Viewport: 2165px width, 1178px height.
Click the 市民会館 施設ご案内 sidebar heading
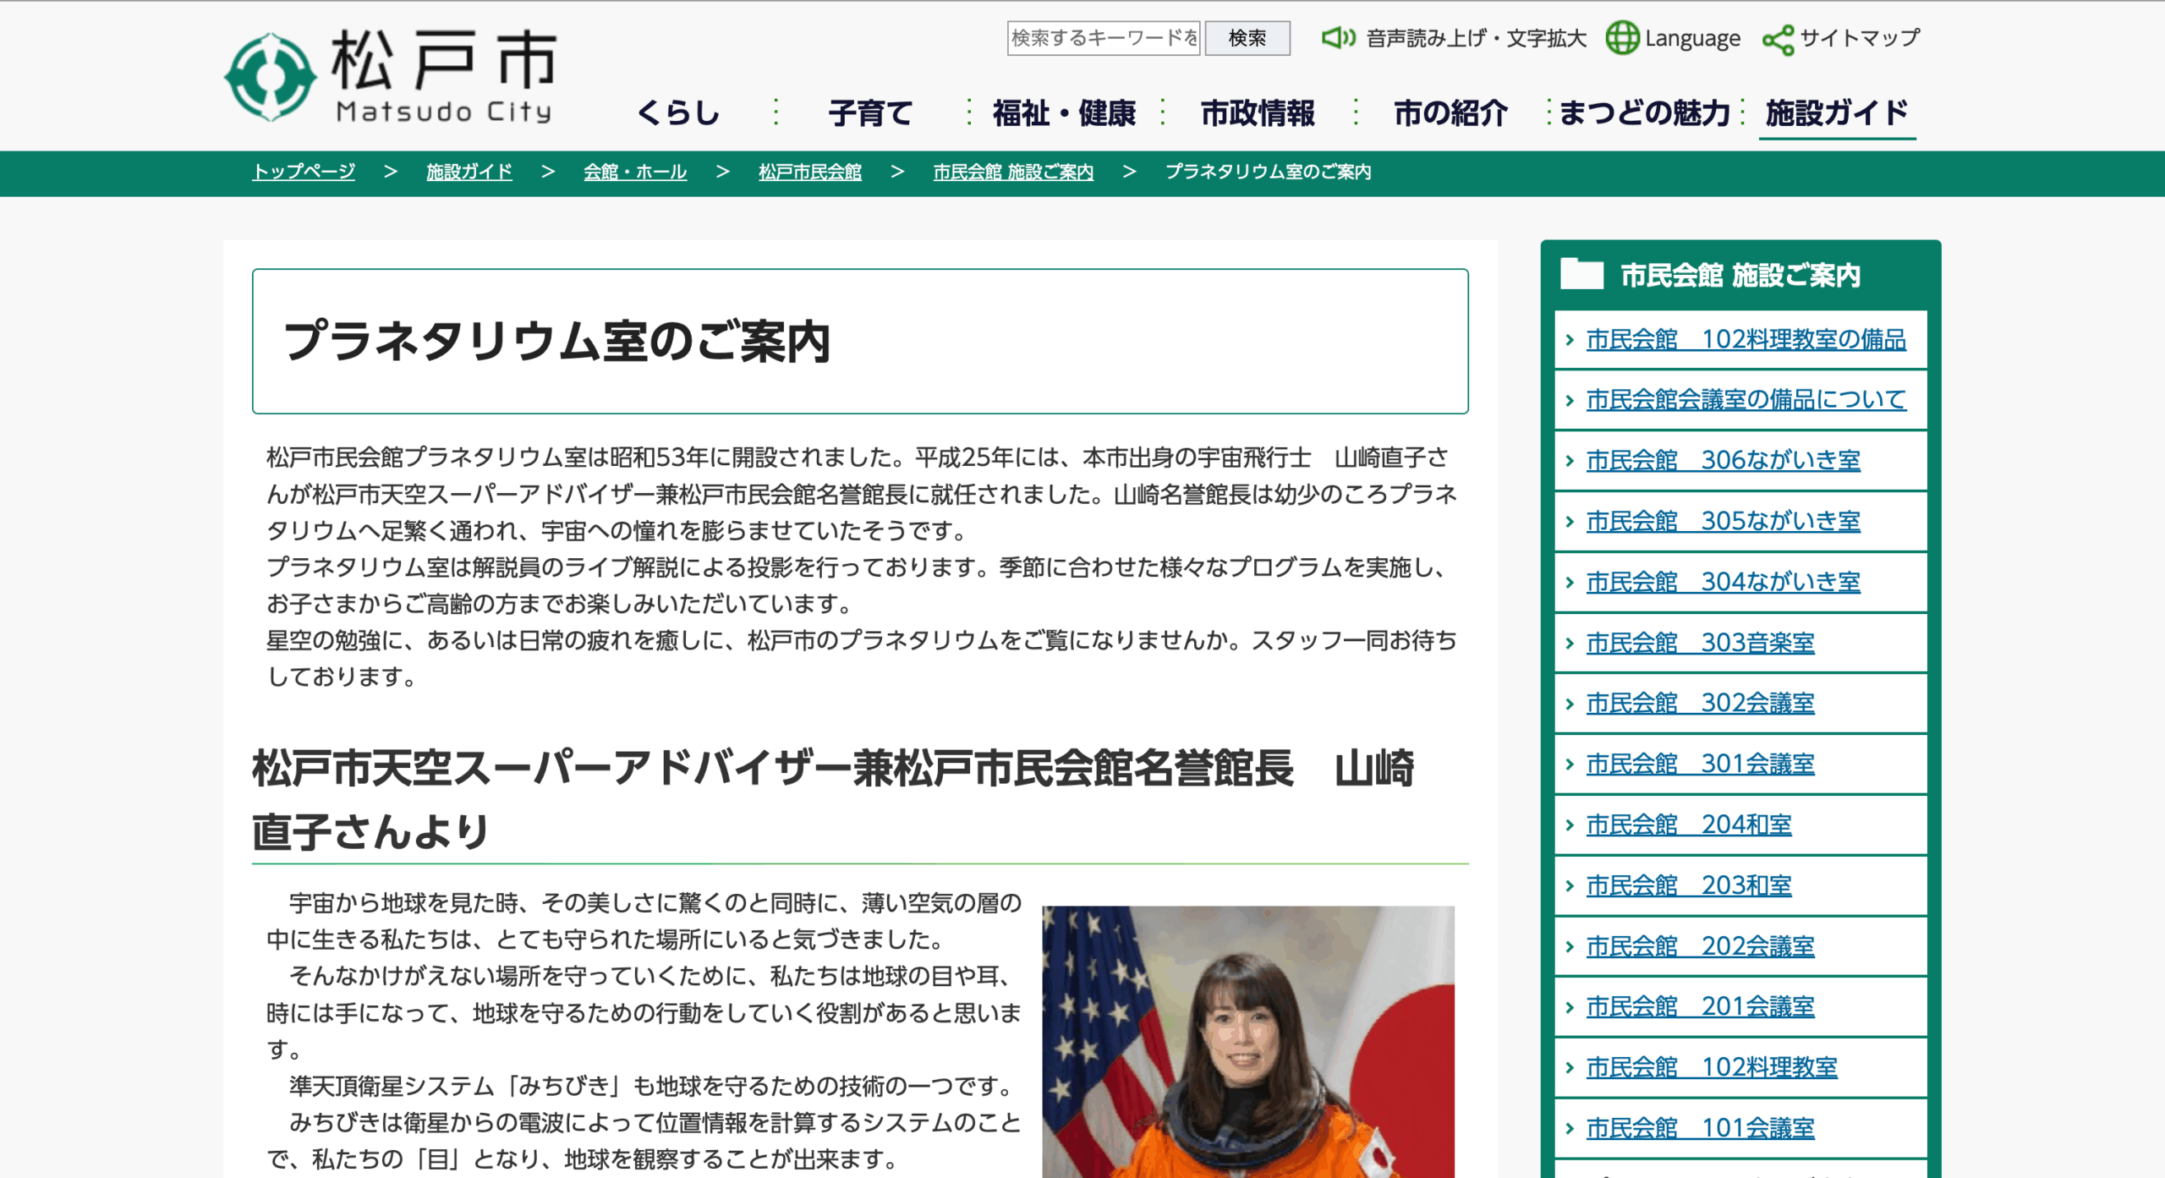(x=1740, y=275)
